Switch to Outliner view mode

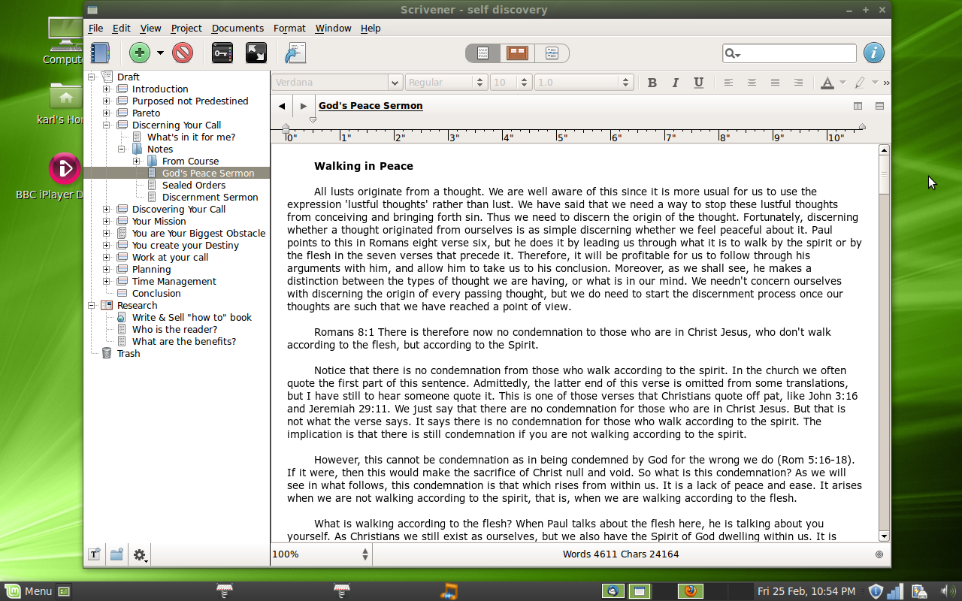(x=552, y=53)
